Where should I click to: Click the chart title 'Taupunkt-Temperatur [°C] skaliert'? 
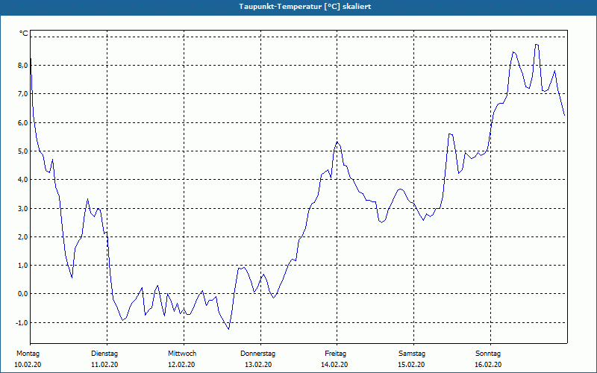coord(305,7)
